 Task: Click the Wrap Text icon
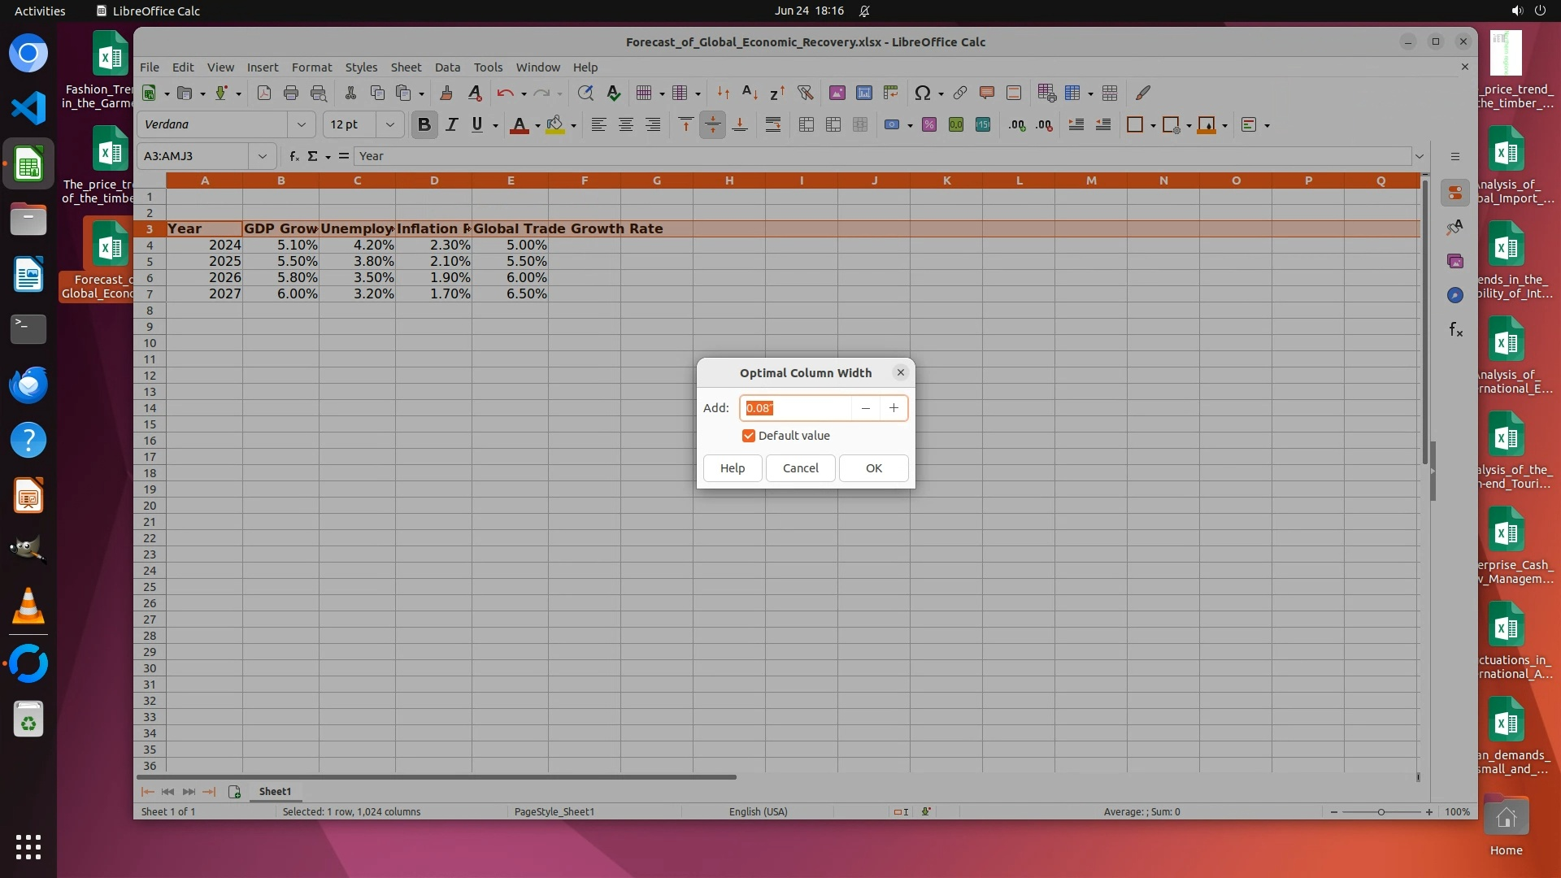(772, 125)
